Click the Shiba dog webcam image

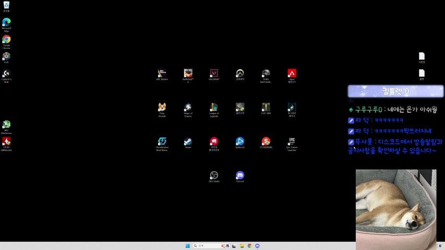pos(396,208)
